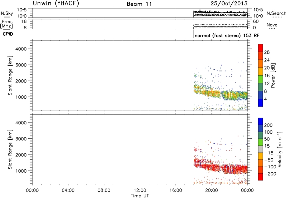Click the 'Time UT' axis label
286x198 pixels.
coord(140,196)
